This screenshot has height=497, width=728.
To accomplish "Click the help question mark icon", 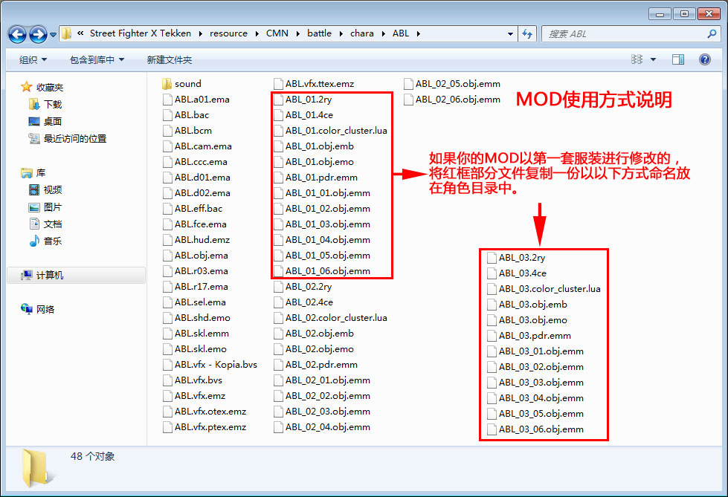I will click(x=703, y=59).
